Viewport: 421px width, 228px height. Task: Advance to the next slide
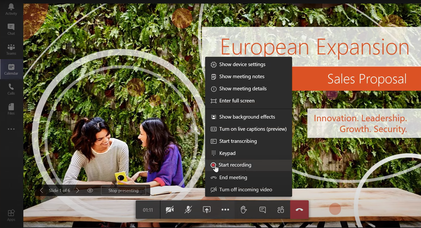click(77, 190)
